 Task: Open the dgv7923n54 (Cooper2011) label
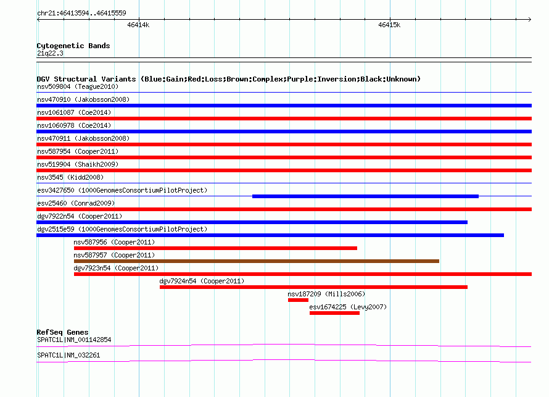click(x=116, y=268)
